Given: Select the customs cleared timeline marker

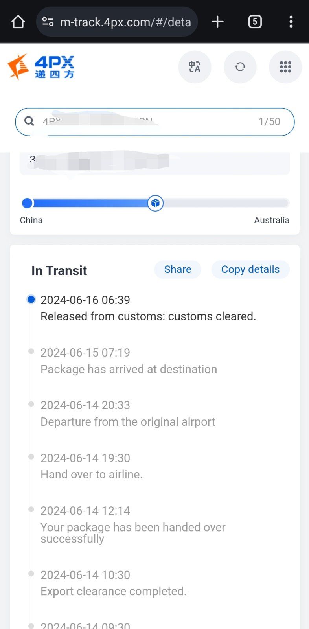Looking at the screenshot, I should click(x=31, y=300).
